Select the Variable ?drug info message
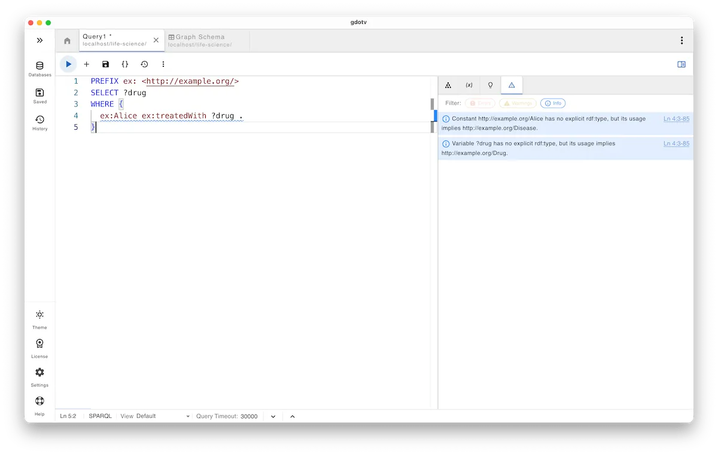 pos(565,148)
